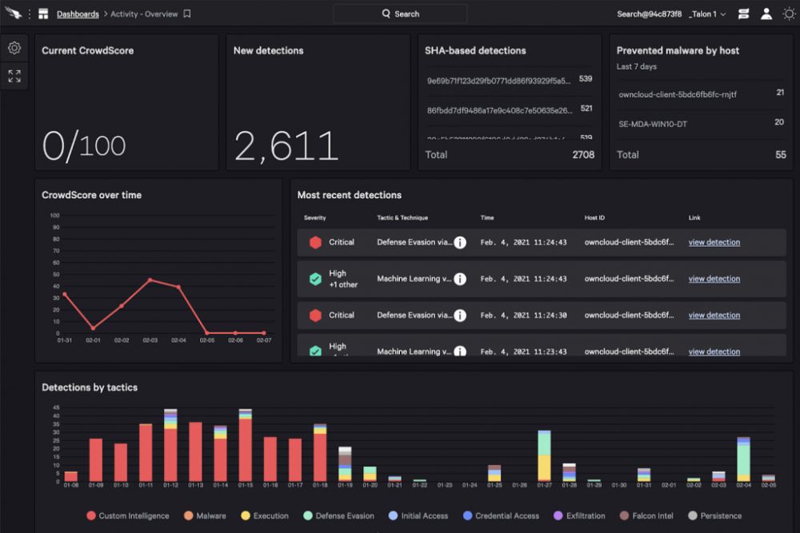The height and width of the screenshot is (533, 800).
Task: Open view detection link for 11:24:30 Critical row
Action: point(714,316)
